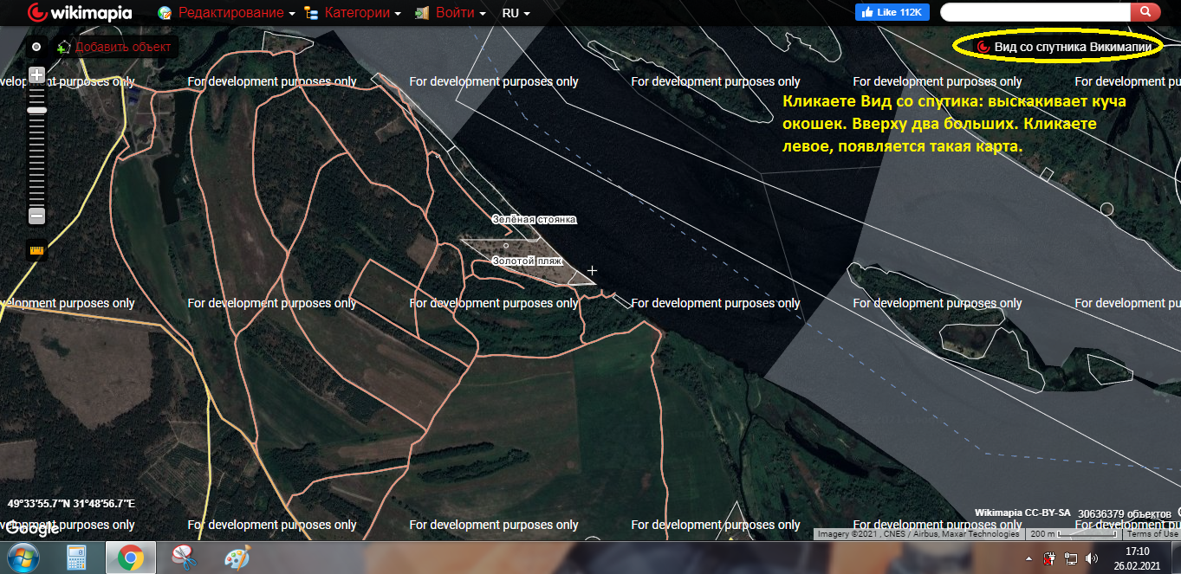The height and width of the screenshot is (574, 1181).
Task: Open Paint from the taskbar
Action: click(237, 558)
